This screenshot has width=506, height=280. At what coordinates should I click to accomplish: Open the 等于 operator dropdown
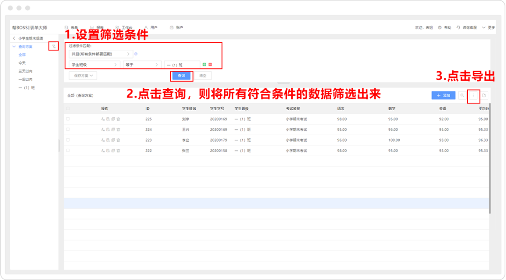142,64
